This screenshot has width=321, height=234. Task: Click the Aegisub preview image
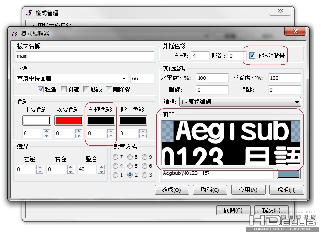(231, 142)
